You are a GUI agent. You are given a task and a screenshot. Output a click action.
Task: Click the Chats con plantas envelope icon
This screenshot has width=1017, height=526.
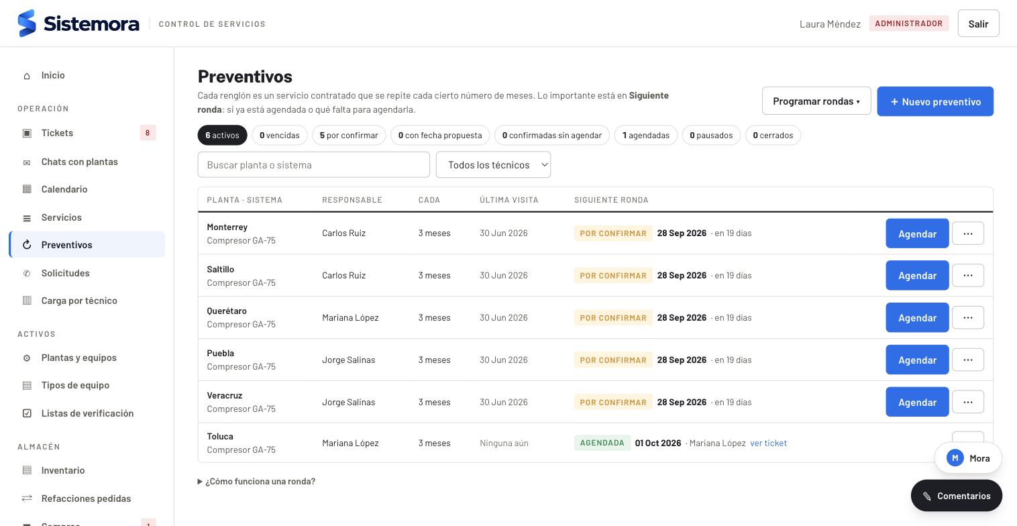point(27,162)
